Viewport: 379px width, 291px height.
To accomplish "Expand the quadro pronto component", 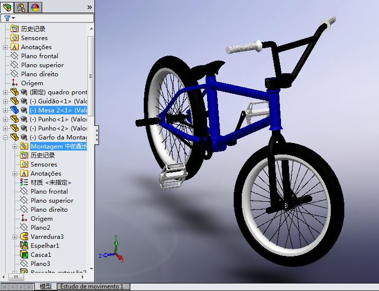I will (5, 92).
